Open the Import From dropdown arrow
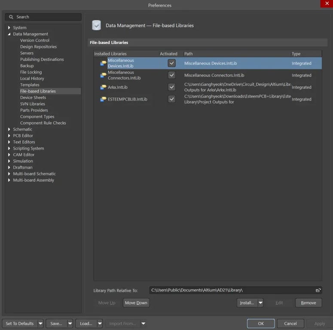The height and width of the screenshot is (330, 333). 144,324
